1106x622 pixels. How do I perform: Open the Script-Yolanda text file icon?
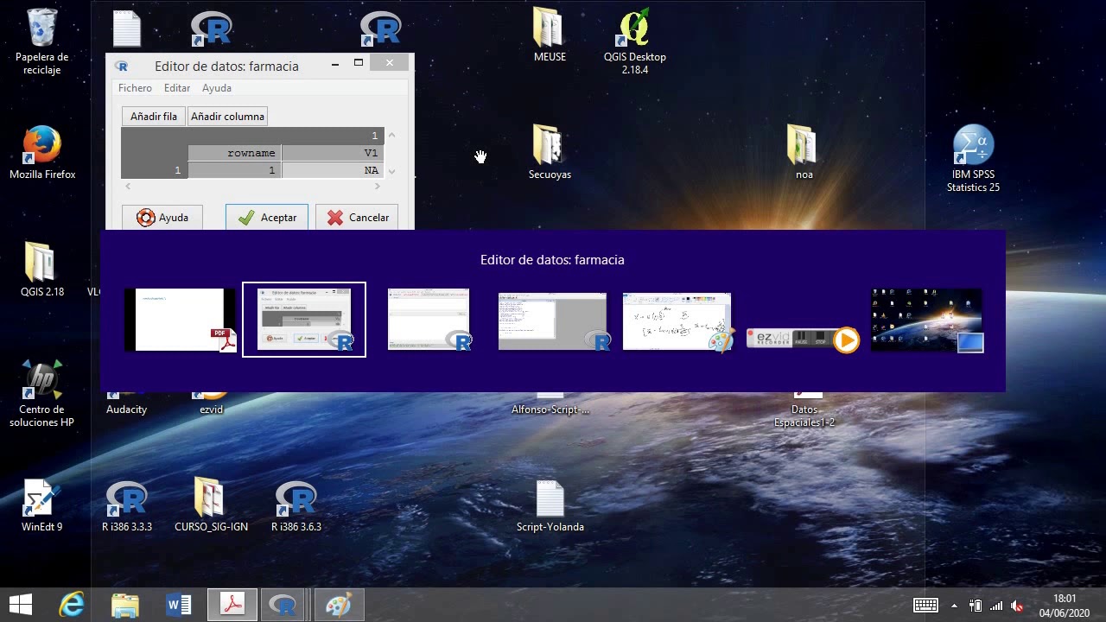pyautogui.click(x=550, y=505)
